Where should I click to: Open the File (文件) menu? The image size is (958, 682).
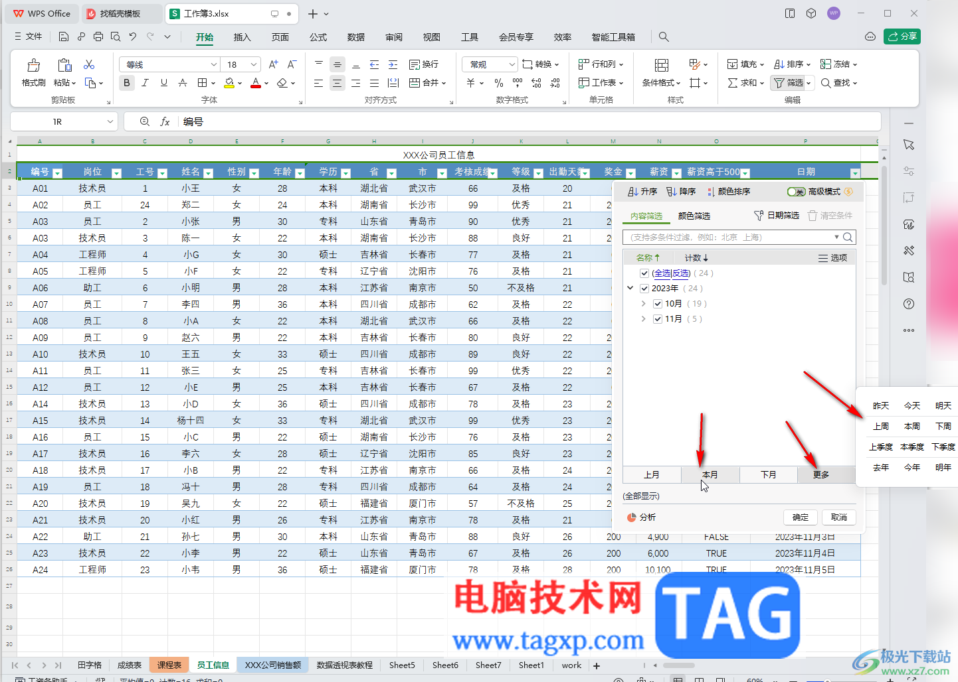[29, 36]
